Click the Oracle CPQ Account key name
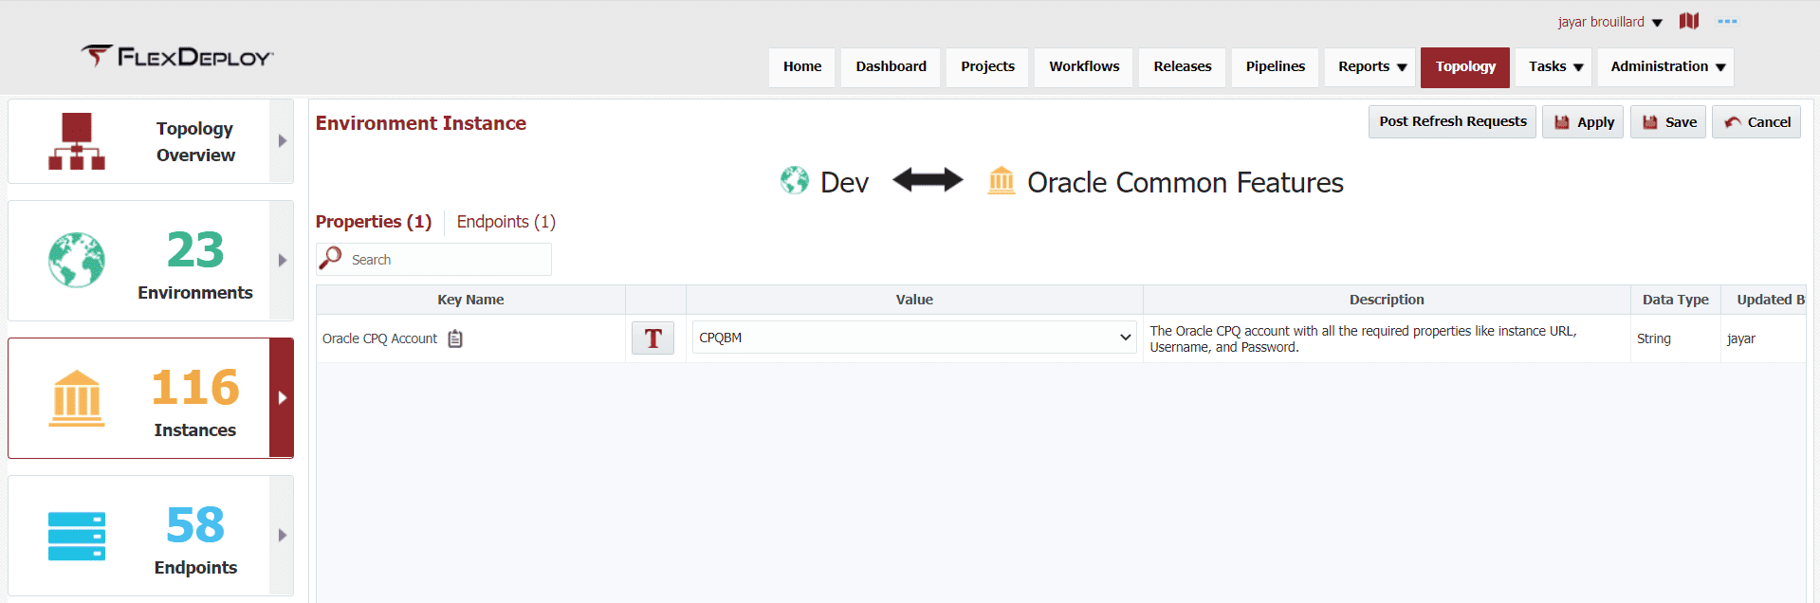1820x603 pixels. point(379,338)
